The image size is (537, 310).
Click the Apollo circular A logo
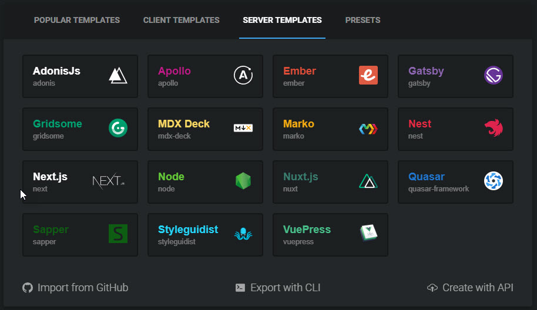243,75
